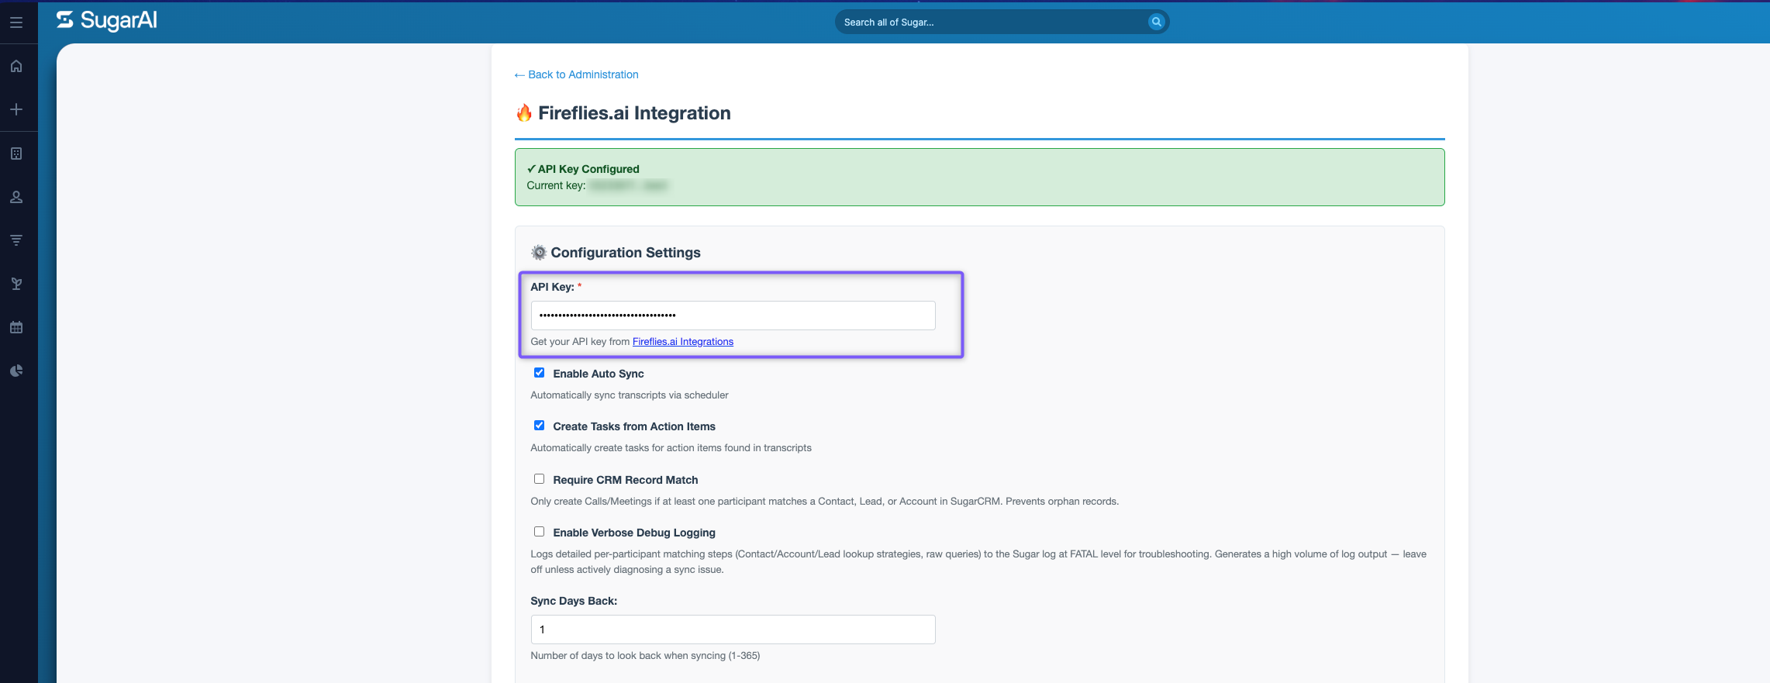1770x683 pixels.
Task: Check Enable Verbose Debug Logging
Action: [x=539, y=532]
